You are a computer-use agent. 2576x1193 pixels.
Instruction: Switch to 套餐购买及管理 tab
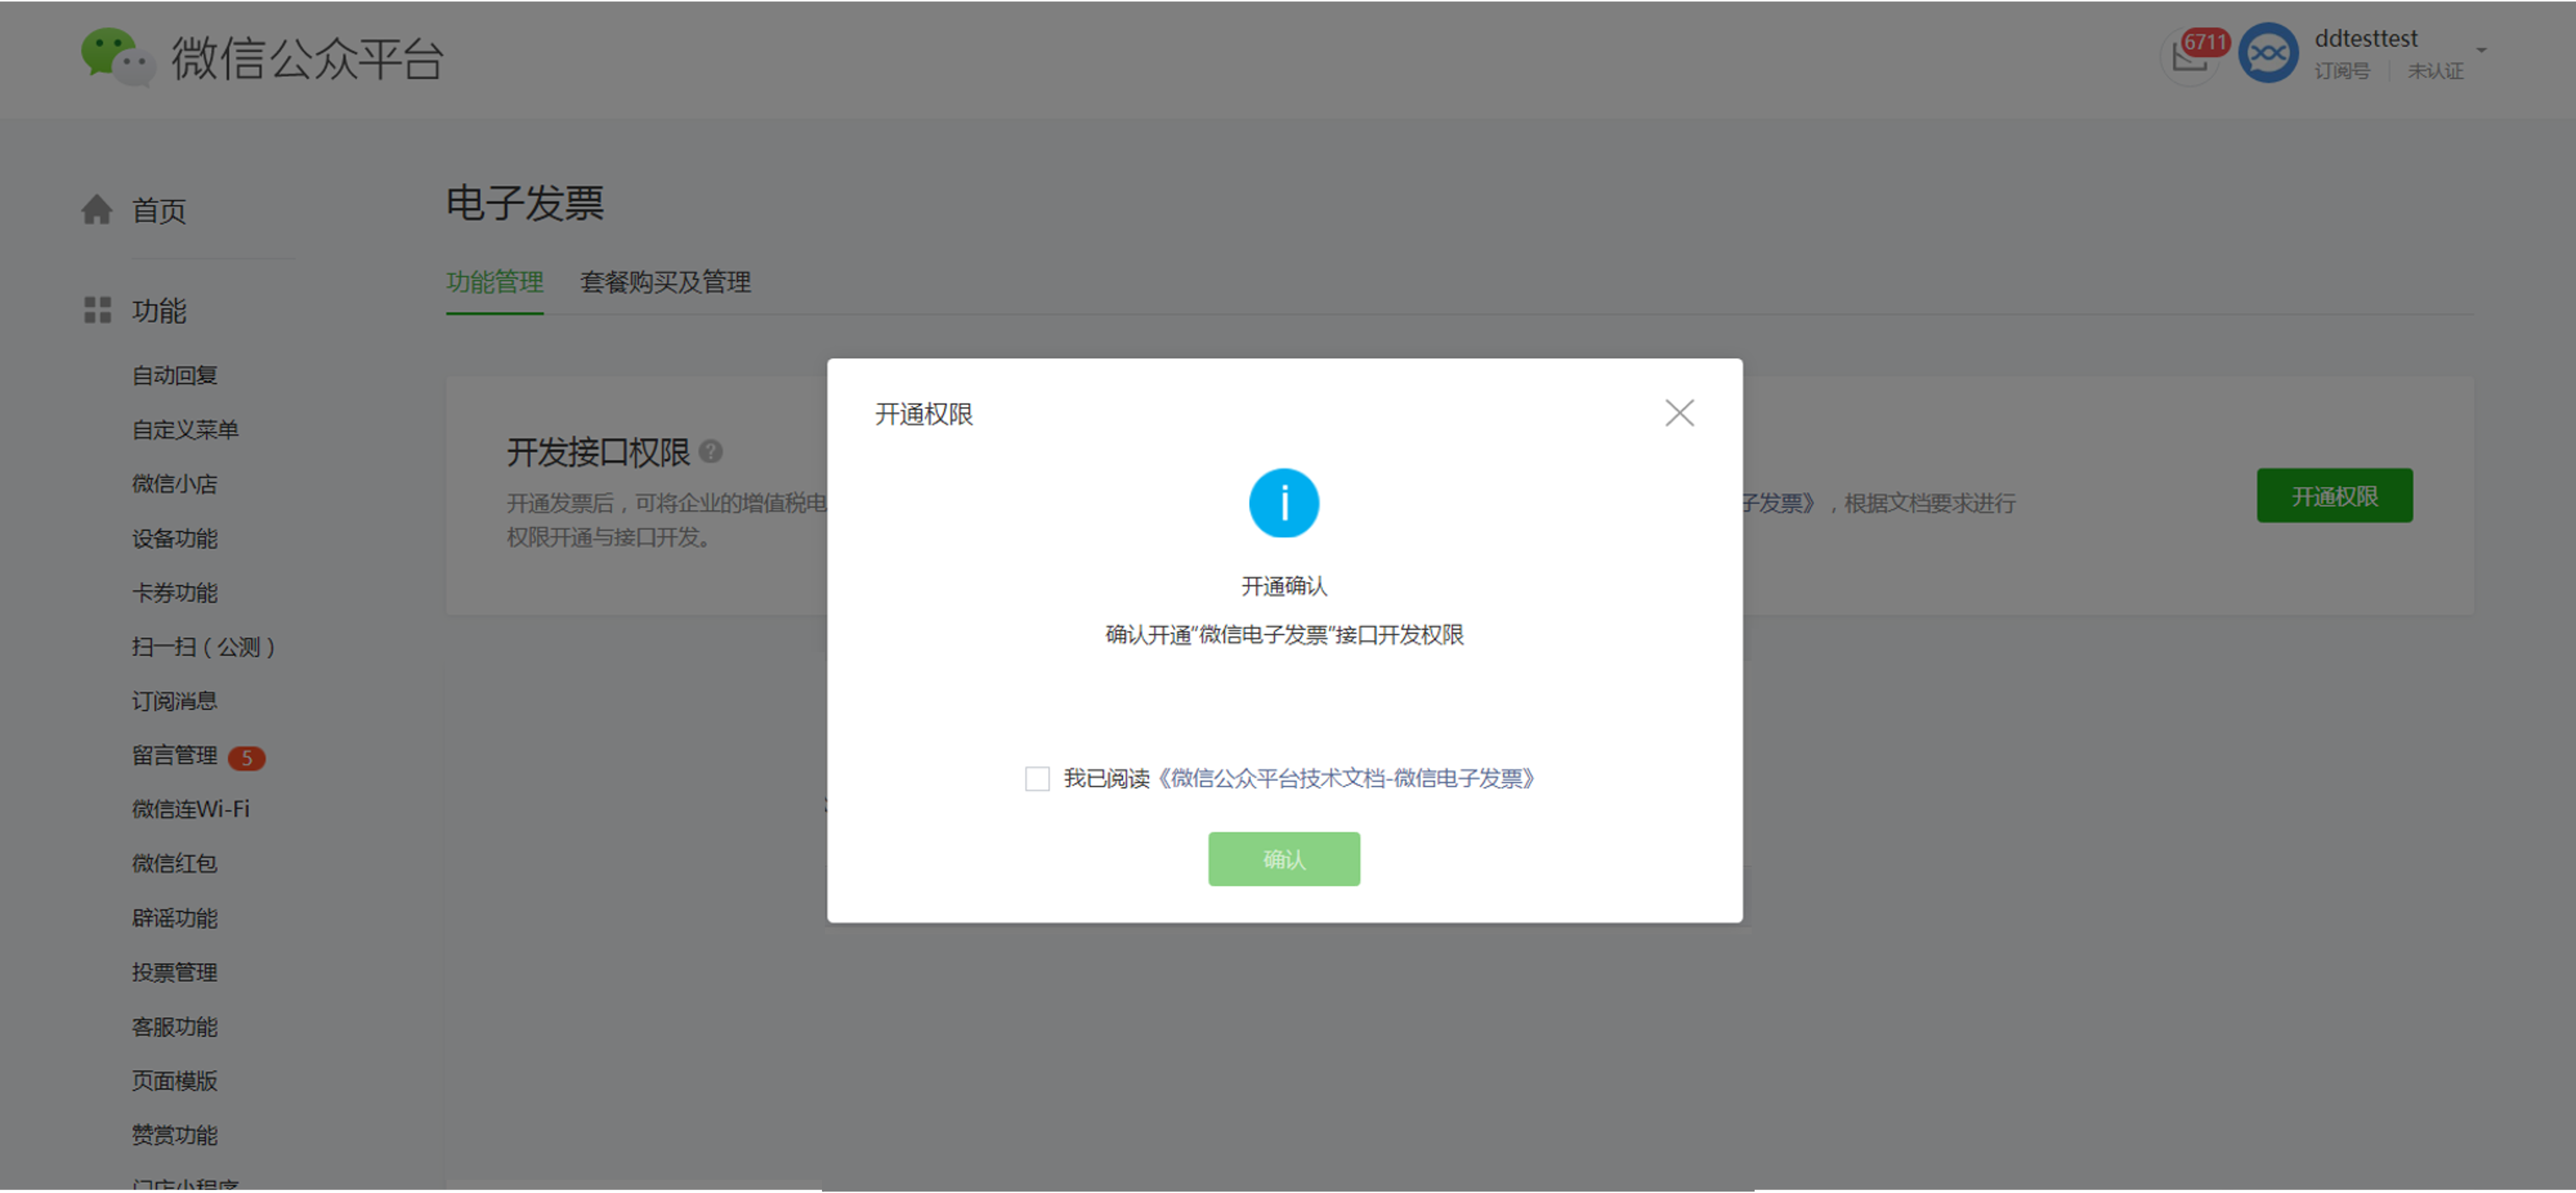click(x=665, y=282)
